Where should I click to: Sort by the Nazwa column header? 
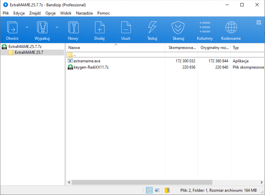[116, 47]
